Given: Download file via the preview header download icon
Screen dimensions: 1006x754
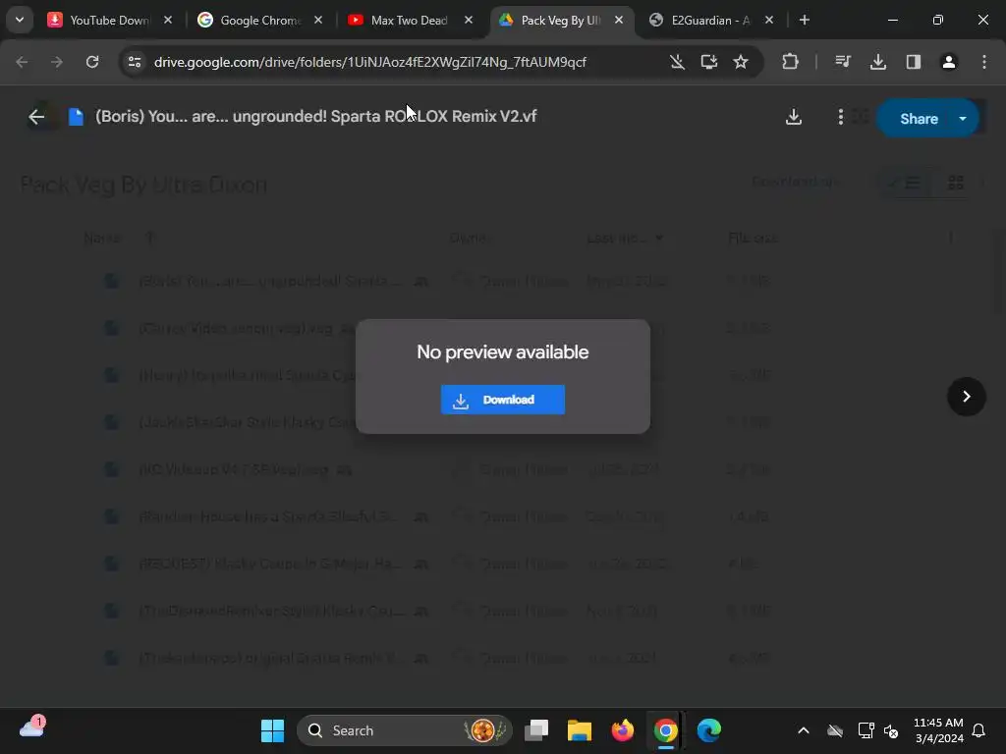Looking at the screenshot, I should click(794, 117).
